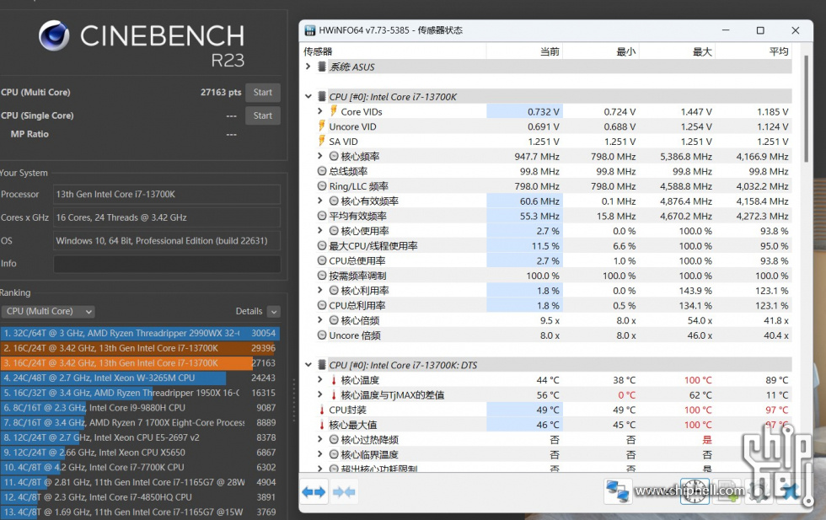Expand the 核心临界温度 row
826x520 pixels.
[x=319, y=454]
